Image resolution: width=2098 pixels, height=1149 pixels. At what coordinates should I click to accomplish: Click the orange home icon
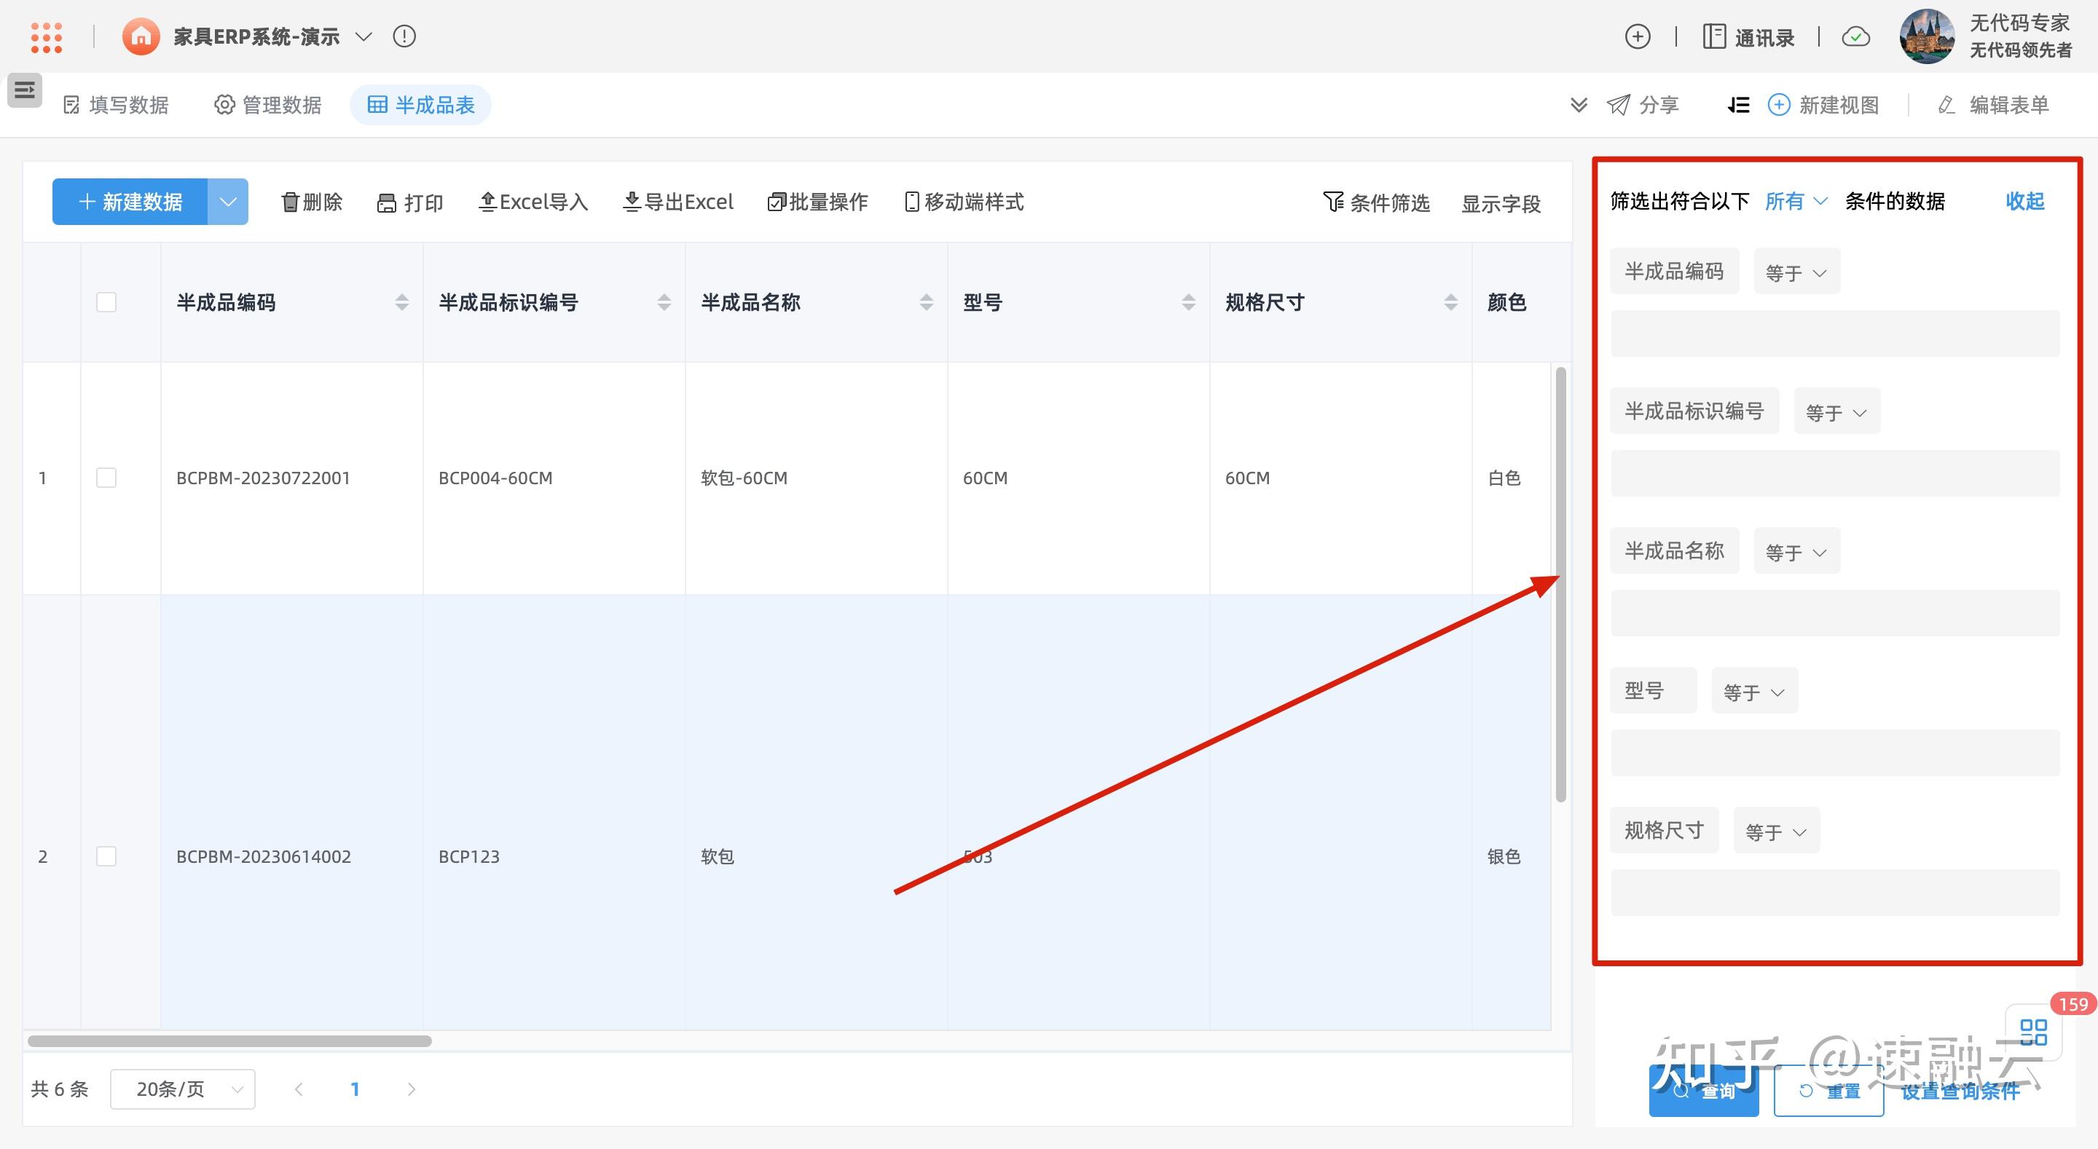[141, 36]
